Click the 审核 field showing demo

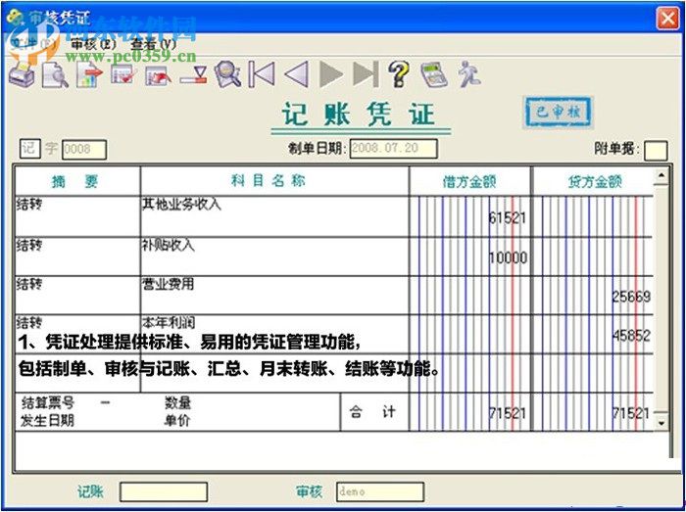coord(380,491)
